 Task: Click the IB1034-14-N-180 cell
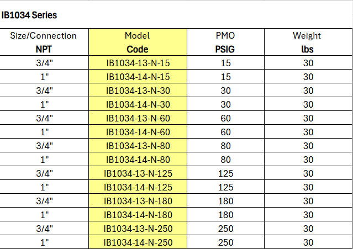(x=138, y=215)
